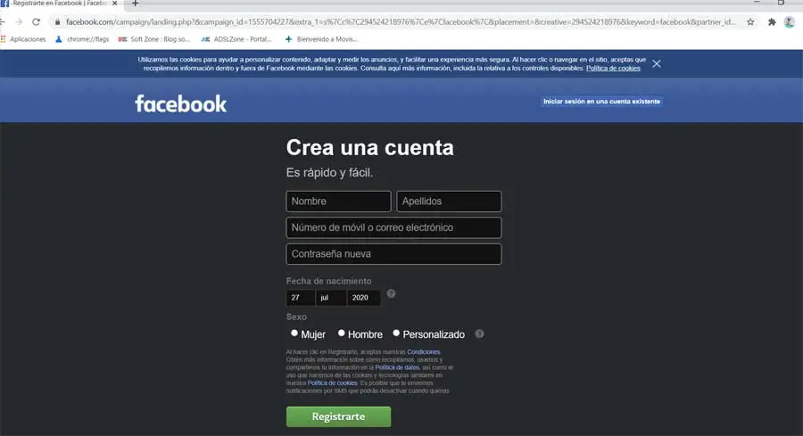Bookmark this page with the star icon
Viewport: 803px width, 436px height.
pyautogui.click(x=750, y=22)
